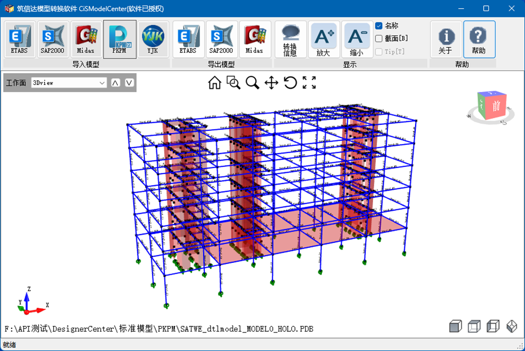Click the 前 face of view cube
Viewport: 525px width, 351px height.
point(496,107)
